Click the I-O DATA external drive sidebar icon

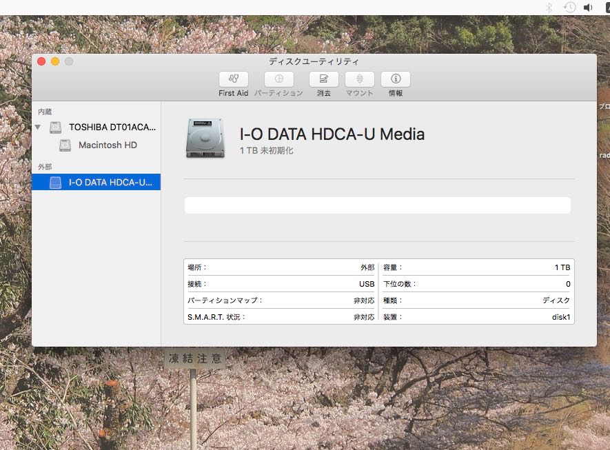point(56,183)
